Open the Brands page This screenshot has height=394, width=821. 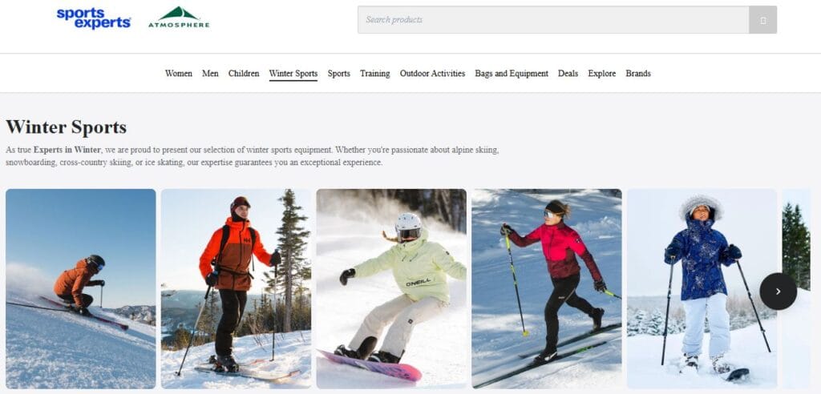tap(638, 74)
